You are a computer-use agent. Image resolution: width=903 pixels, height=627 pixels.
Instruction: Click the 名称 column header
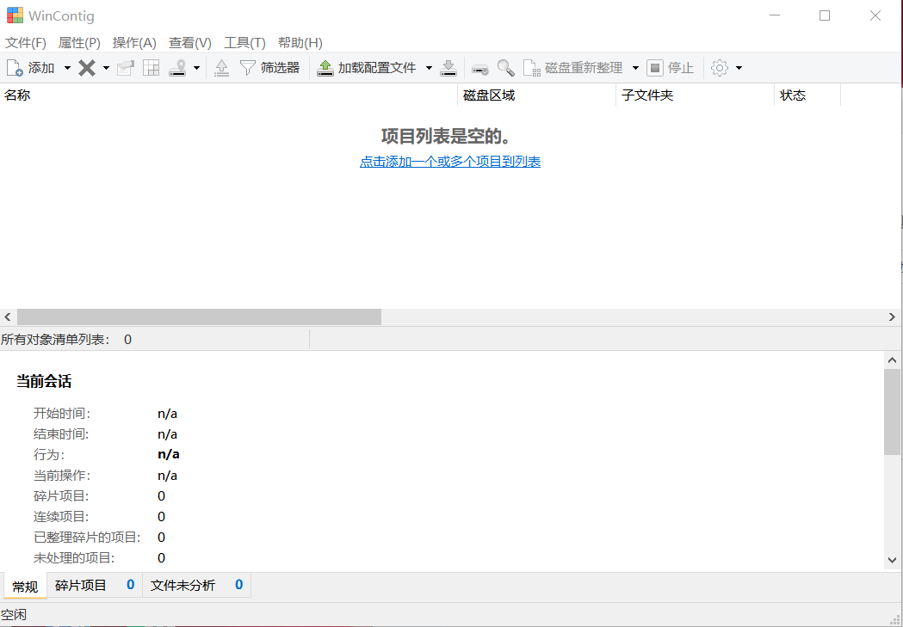(229, 95)
